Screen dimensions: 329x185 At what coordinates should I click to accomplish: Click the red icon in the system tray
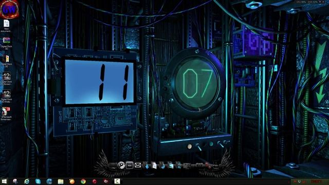(x=295, y=181)
